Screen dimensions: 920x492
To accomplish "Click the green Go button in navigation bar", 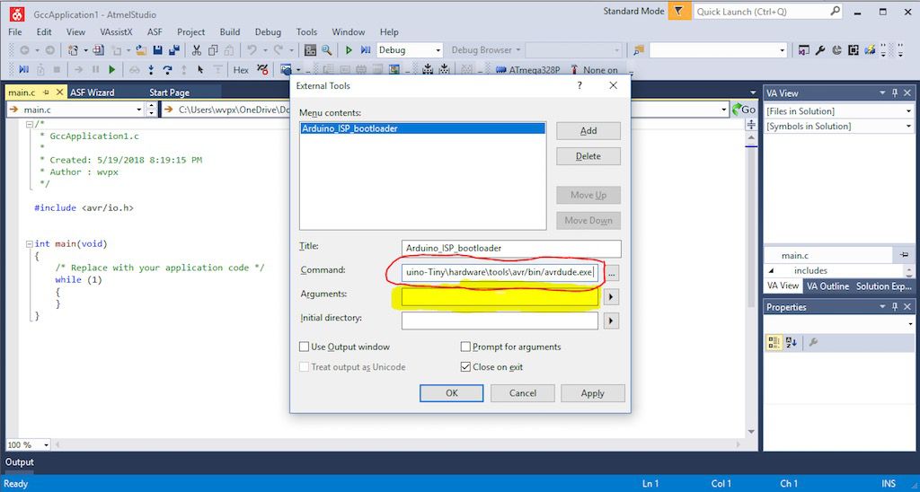I will click(743, 109).
